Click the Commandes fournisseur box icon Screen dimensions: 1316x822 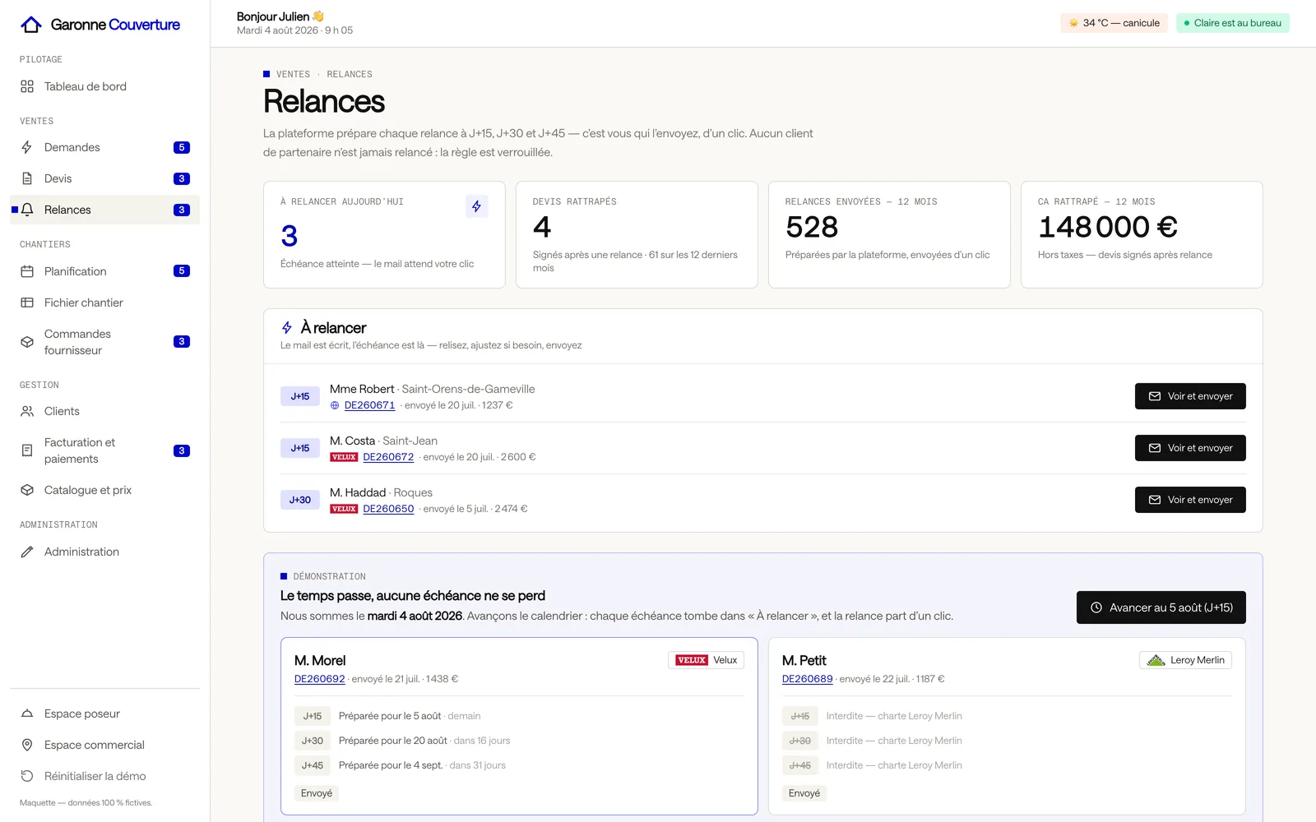27,342
